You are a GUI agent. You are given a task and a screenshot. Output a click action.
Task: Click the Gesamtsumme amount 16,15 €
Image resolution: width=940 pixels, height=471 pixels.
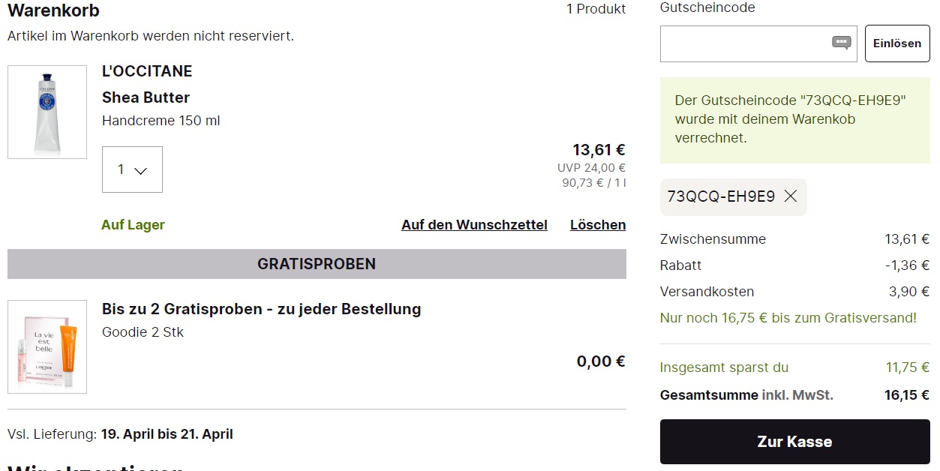tap(906, 395)
